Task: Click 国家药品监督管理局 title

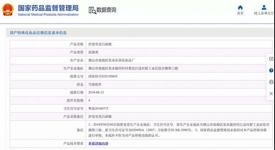Action: 48,8
